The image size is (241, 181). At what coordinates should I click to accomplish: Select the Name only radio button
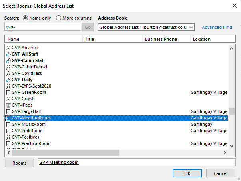pos(26,18)
